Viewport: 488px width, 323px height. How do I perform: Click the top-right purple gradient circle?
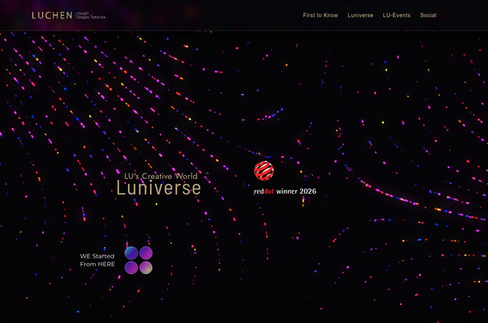tap(146, 253)
